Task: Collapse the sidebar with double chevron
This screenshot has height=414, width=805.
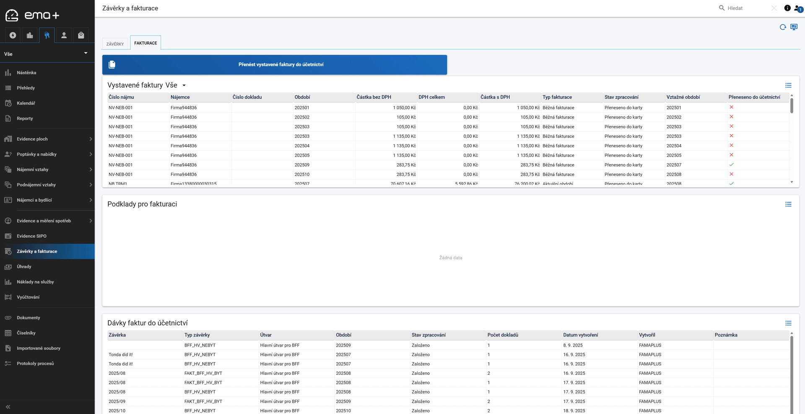Action: pyautogui.click(x=8, y=407)
